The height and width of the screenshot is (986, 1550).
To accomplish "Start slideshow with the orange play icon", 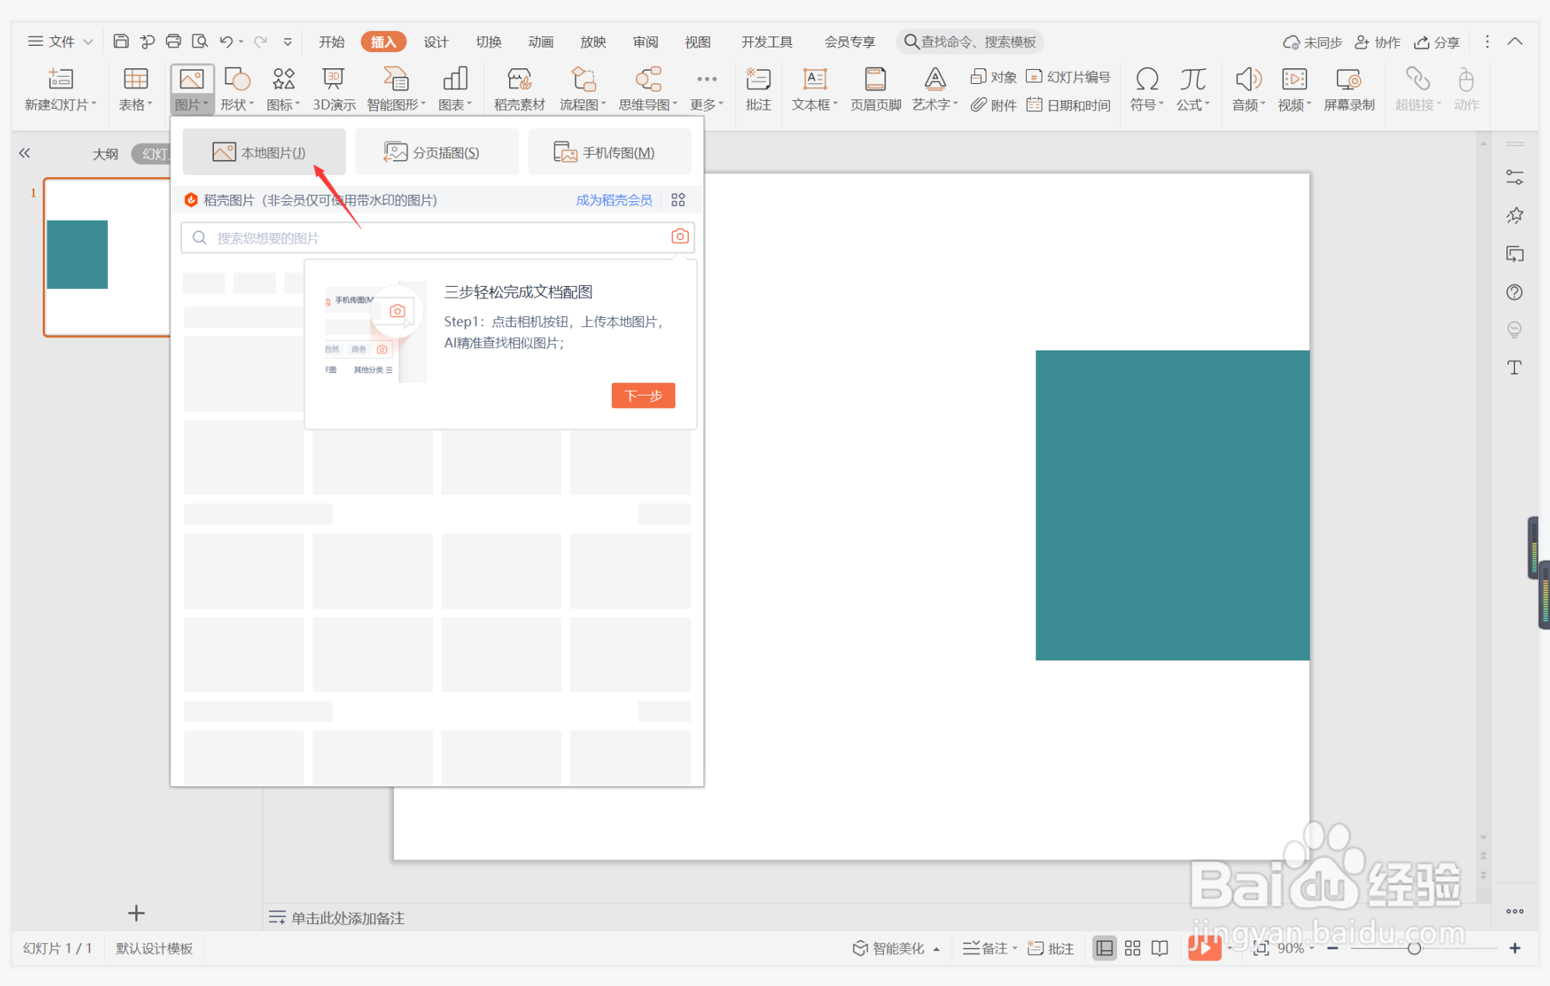I will click(x=1204, y=948).
